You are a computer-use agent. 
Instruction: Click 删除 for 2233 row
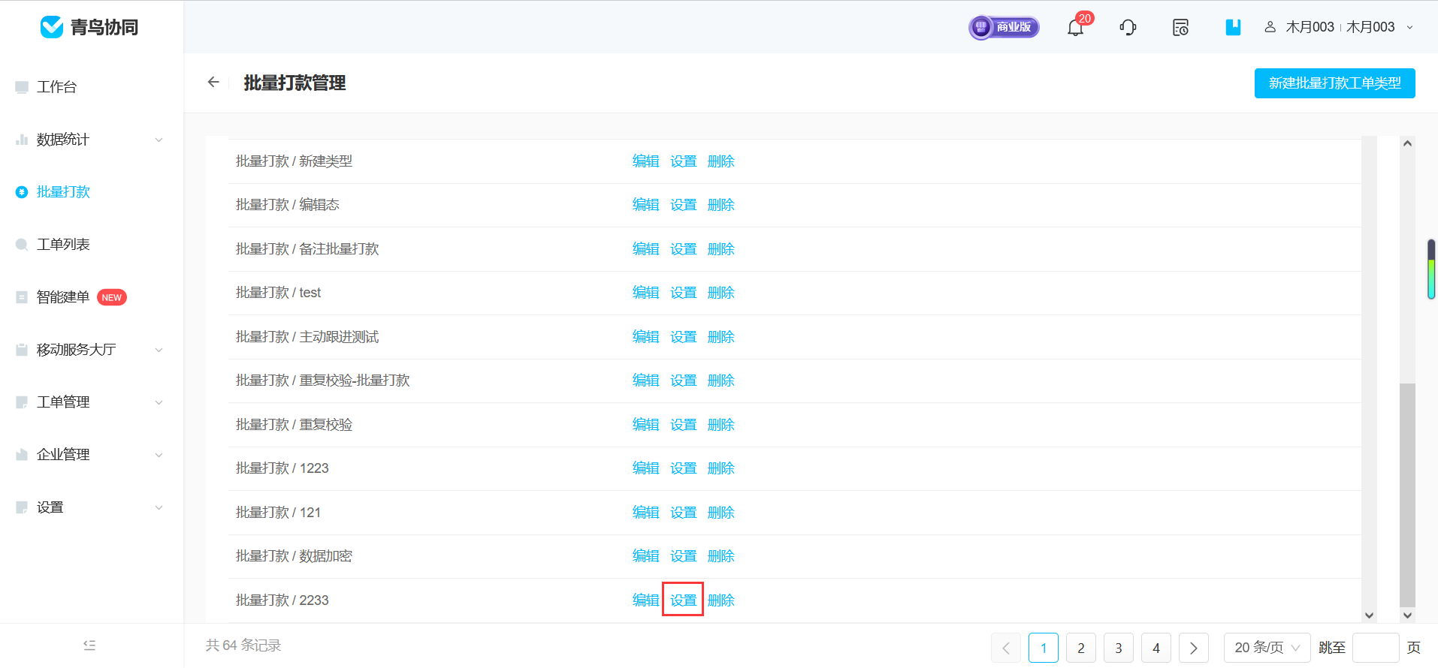tap(721, 600)
